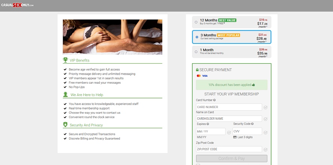
Task: Click the Confirm & Pay button
Action: tap(231, 158)
